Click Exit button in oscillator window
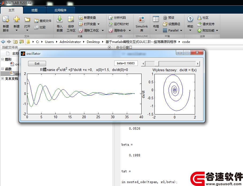Viewport: 243px width, 186px height. (x=37, y=64)
